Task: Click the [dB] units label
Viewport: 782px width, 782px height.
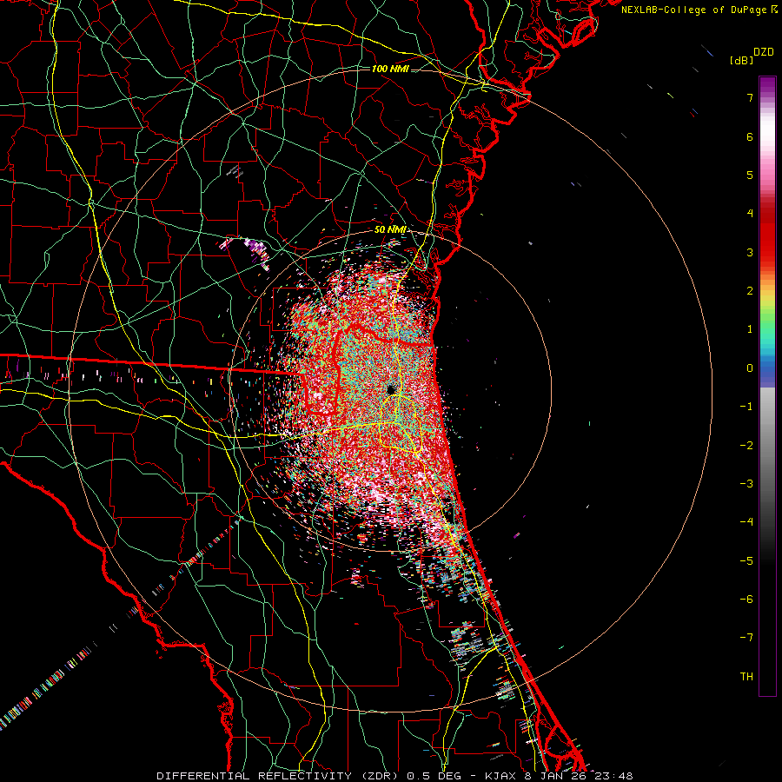Action: click(x=741, y=60)
